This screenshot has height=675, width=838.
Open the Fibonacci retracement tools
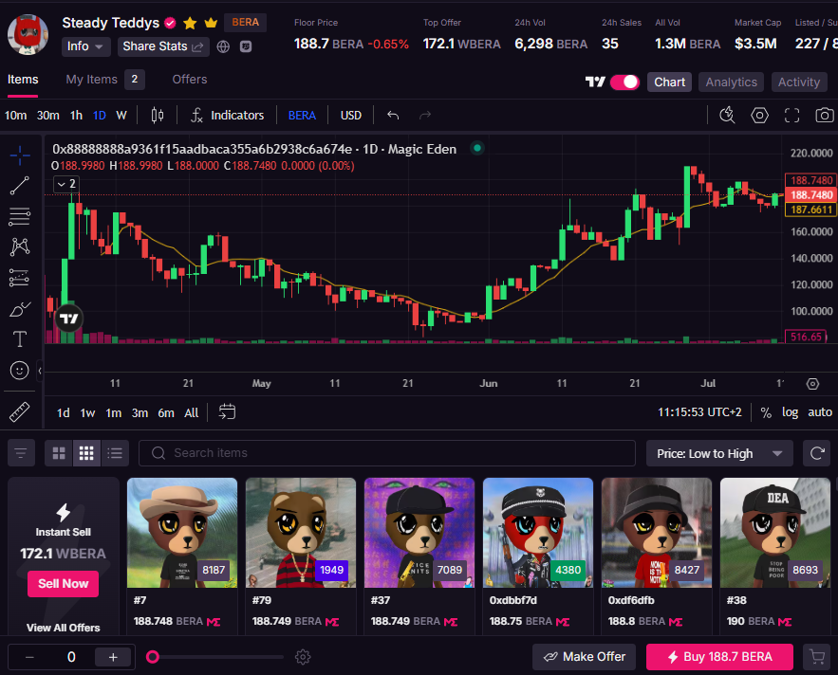[x=20, y=216]
